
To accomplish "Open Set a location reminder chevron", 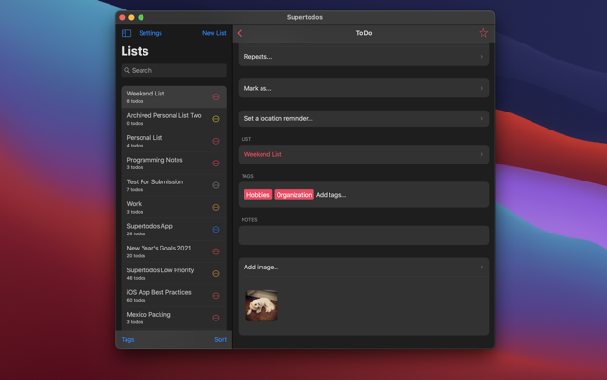I will coord(481,119).
